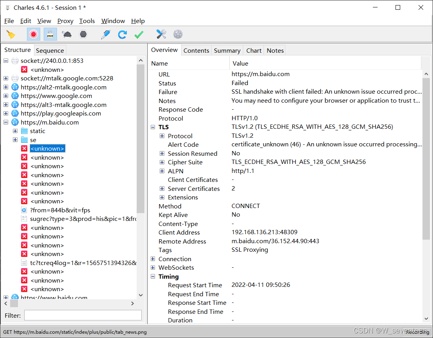Viewport: 433px width, 338px height.
Task: Click the Value column header
Action: click(325, 64)
